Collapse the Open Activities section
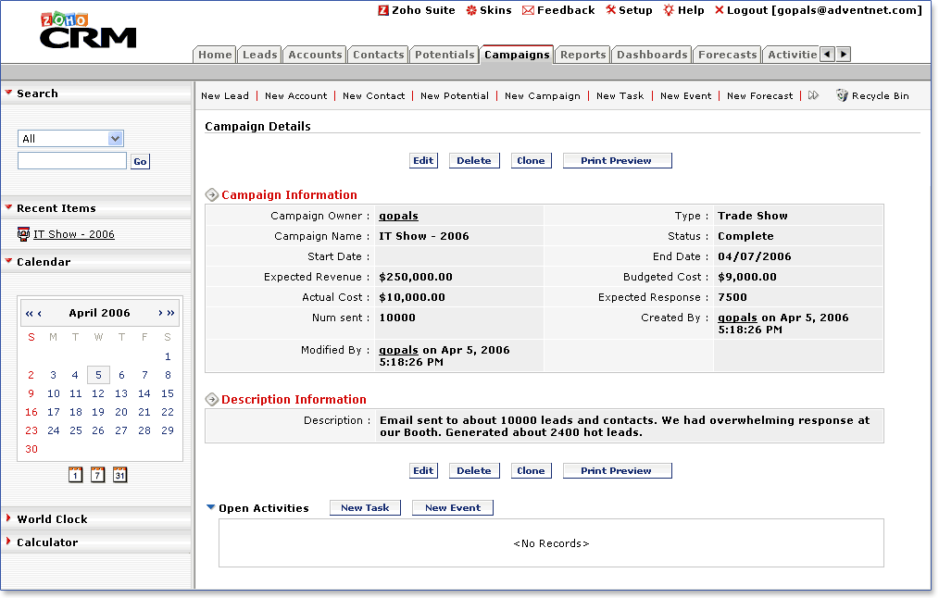This screenshot has height=598, width=939. pos(211,507)
